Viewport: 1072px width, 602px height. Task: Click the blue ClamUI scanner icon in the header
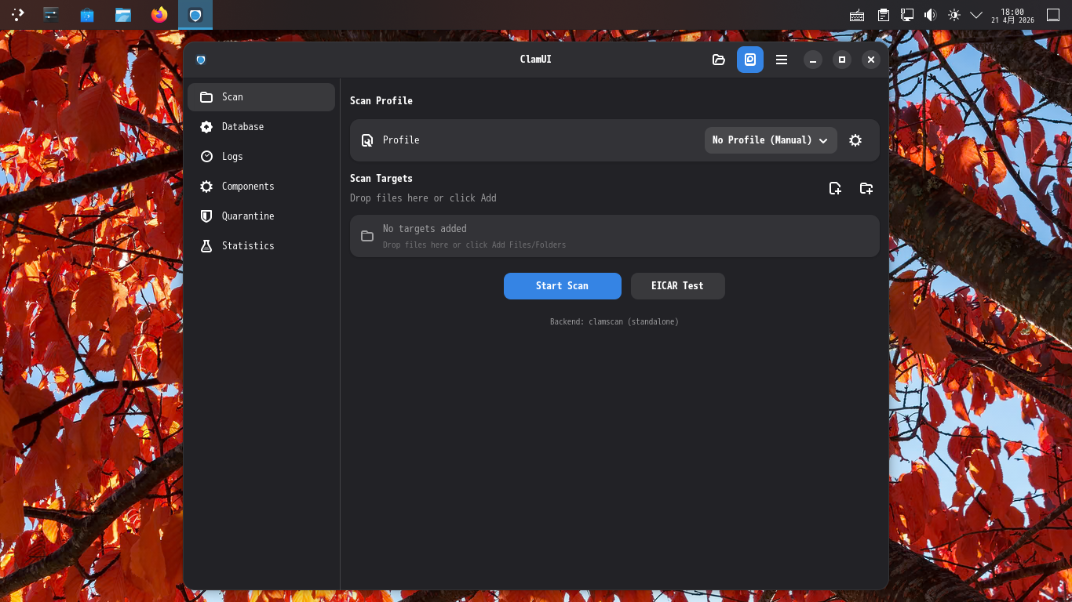(750, 60)
